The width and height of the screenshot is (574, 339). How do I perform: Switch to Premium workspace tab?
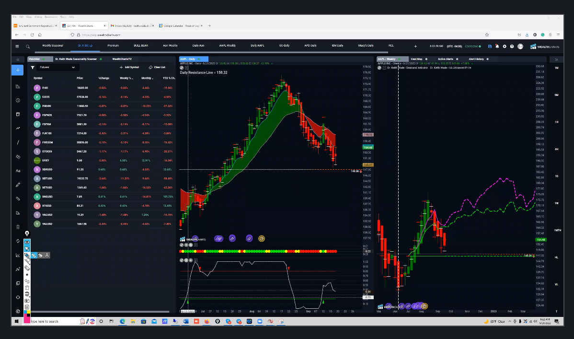click(113, 46)
